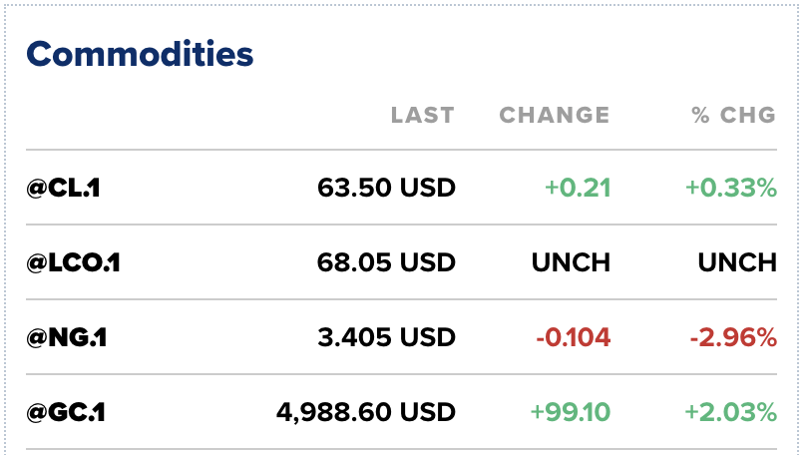Open the Commodities section heading
The width and height of the screenshot is (810, 455).
click(x=140, y=54)
